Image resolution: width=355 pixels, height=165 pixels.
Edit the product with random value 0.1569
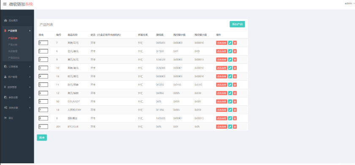pos(230,51)
